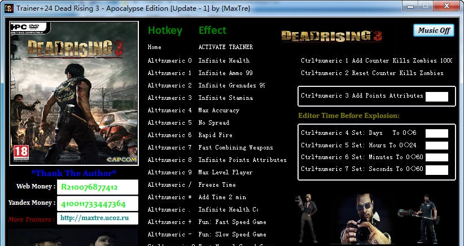
Task: Click the photographer with camera character image
Action: click(365, 219)
